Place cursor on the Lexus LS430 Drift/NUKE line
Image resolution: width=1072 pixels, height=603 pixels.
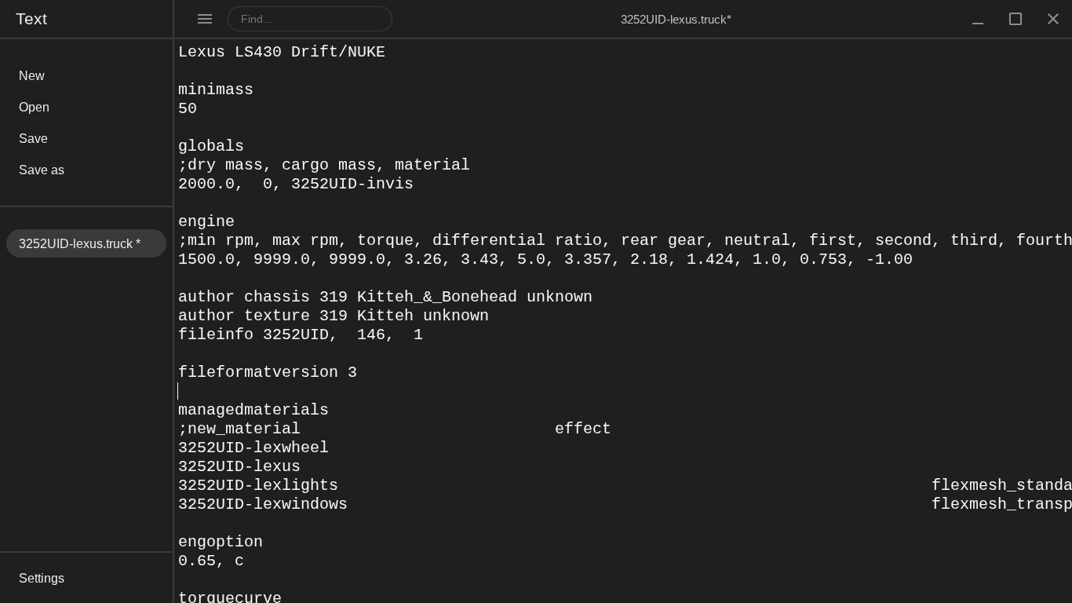[x=281, y=52]
